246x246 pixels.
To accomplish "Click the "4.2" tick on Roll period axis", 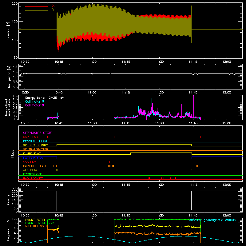I will (x=15, y=72).
